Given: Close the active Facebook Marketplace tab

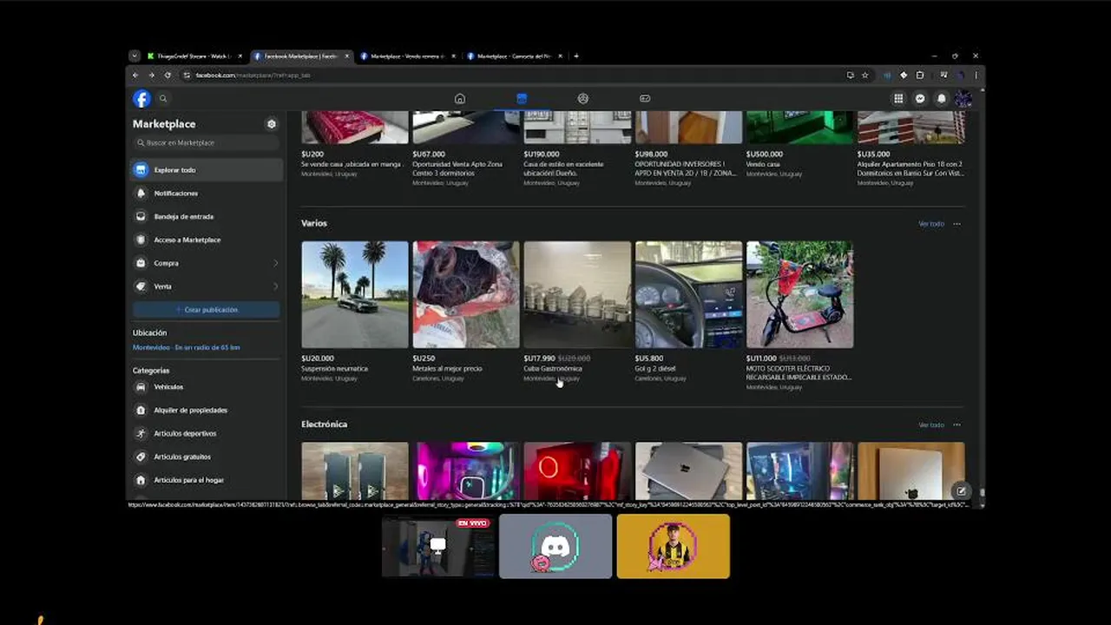Looking at the screenshot, I should tap(347, 56).
